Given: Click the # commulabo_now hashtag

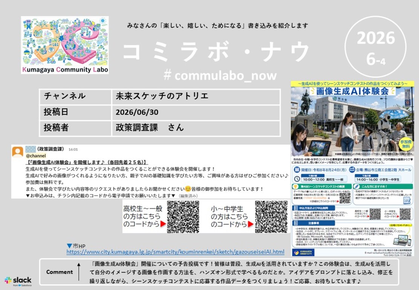Looking at the screenshot, I should click(x=220, y=76).
